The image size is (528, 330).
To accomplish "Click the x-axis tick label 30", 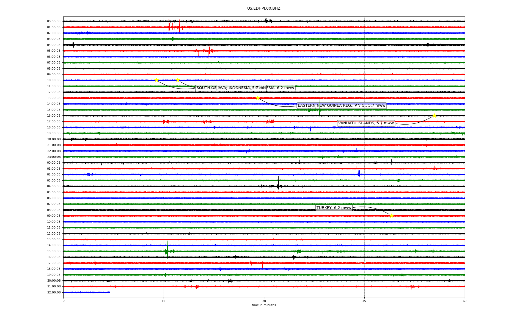I will coord(264,301).
